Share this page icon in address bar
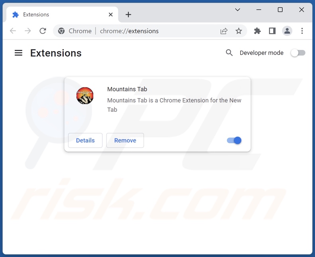 (x=224, y=31)
